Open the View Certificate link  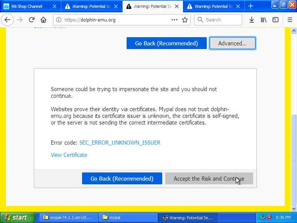click(x=69, y=155)
